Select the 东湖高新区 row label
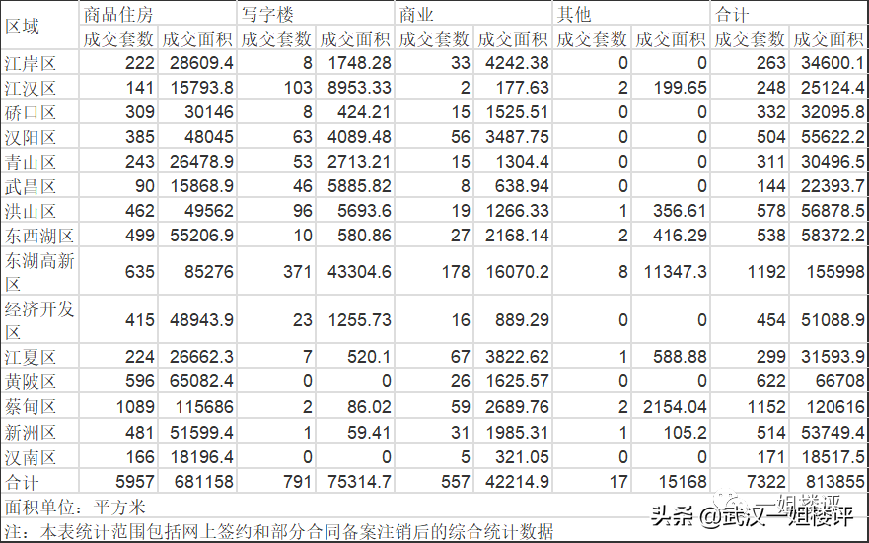869x543 pixels. (x=39, y=272)
